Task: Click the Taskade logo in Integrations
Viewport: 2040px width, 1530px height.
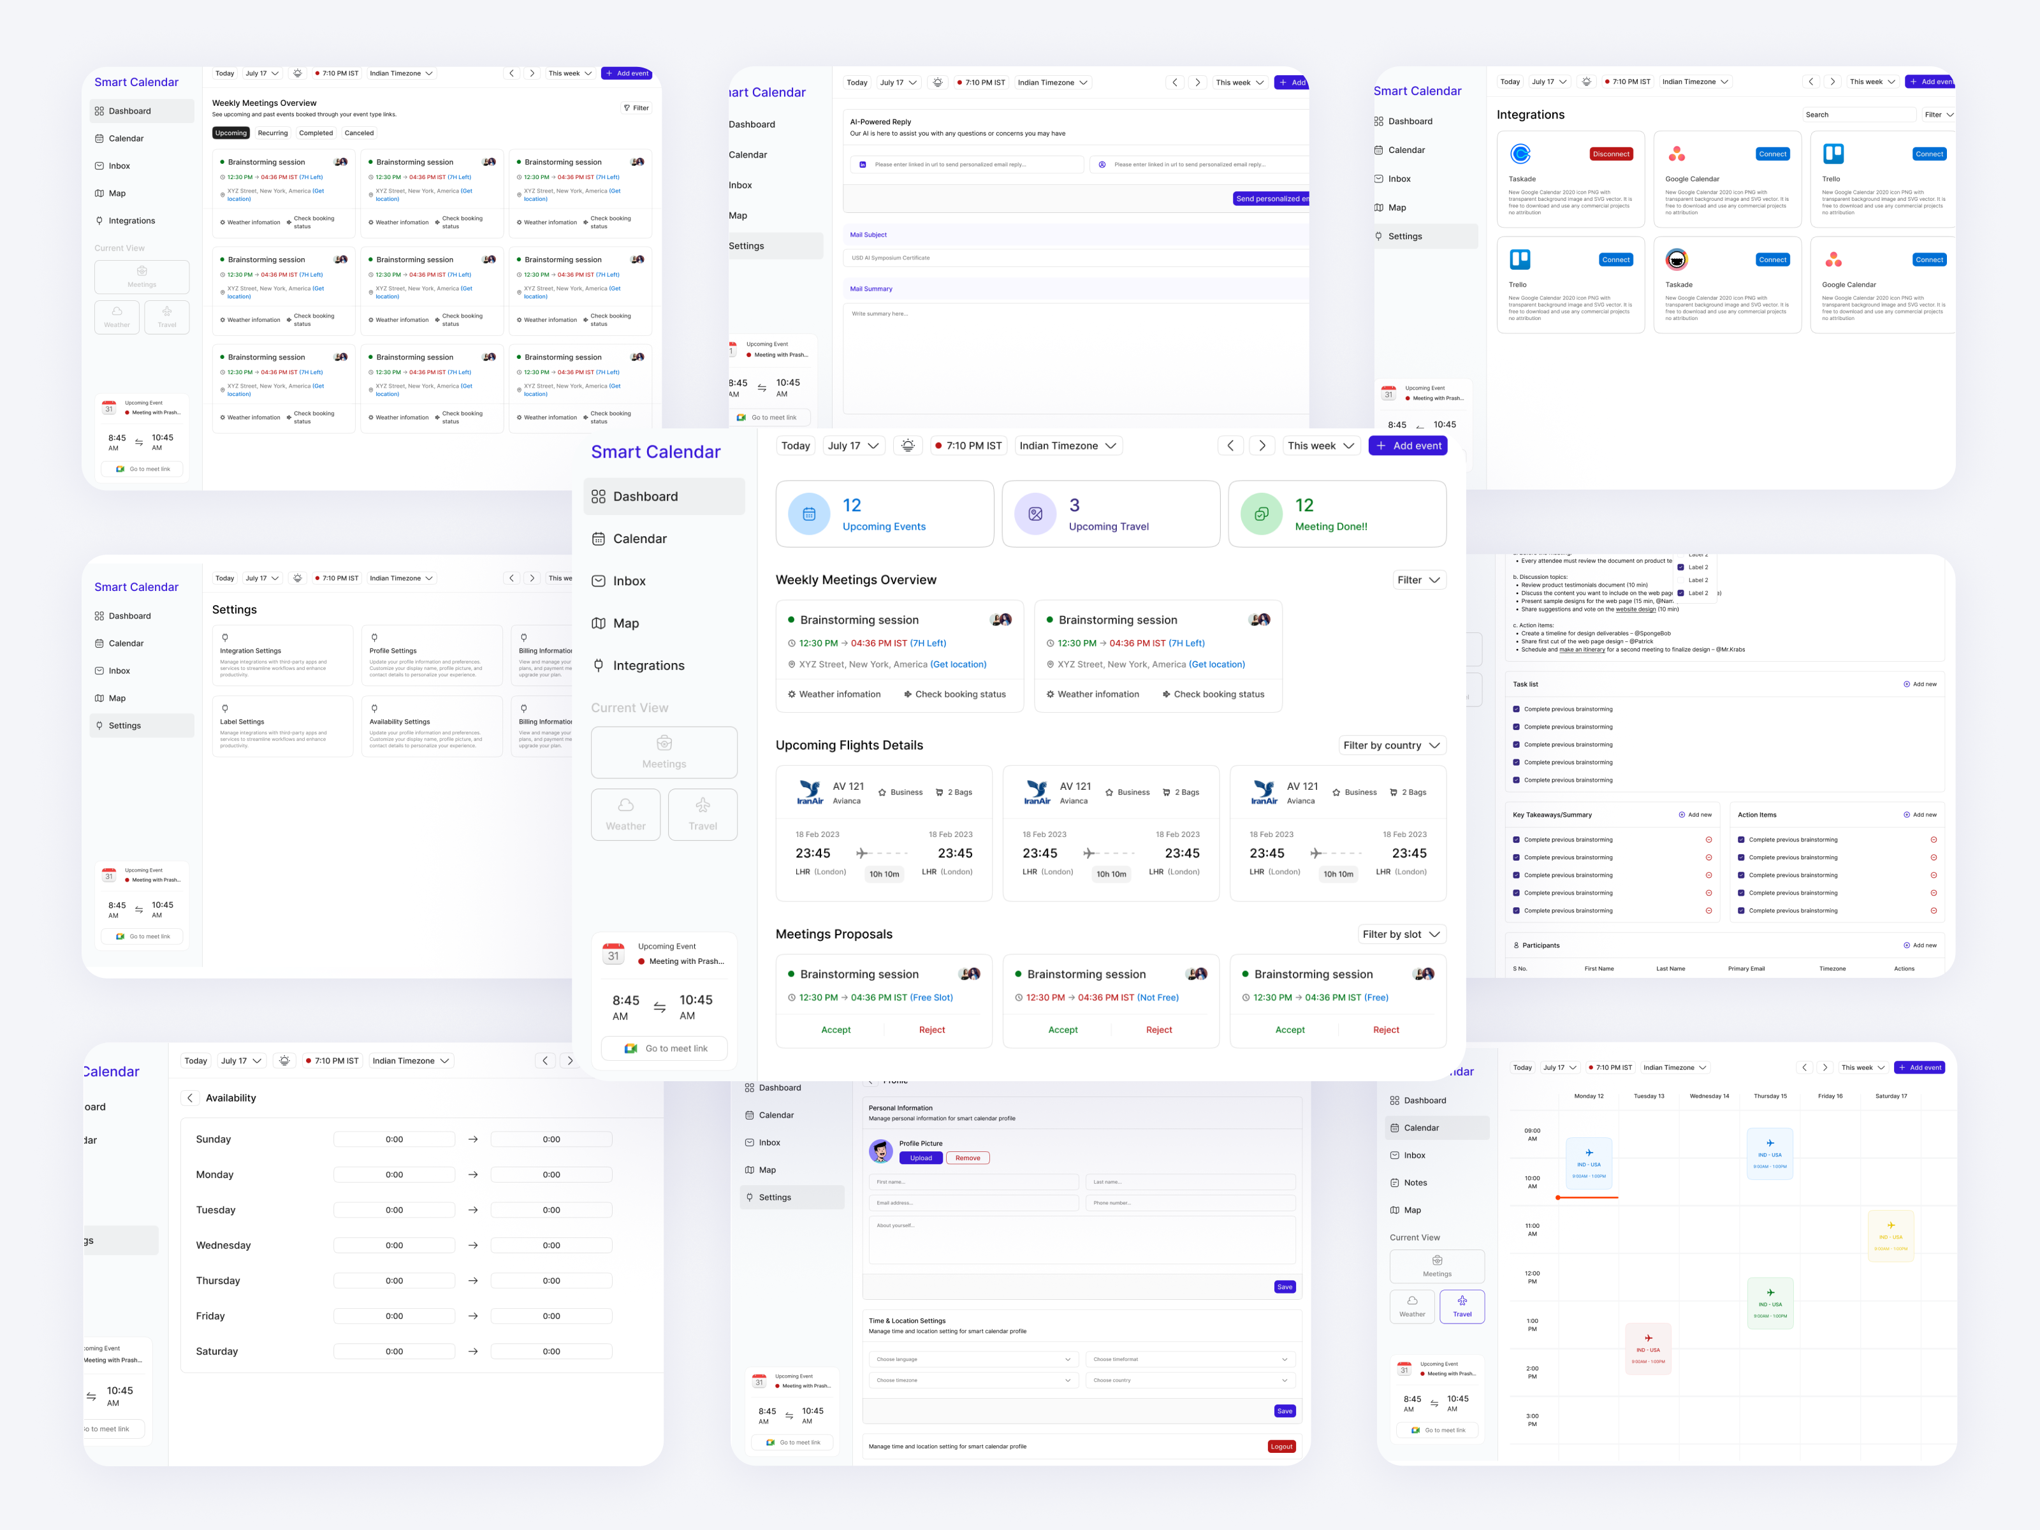Action: click(1520, 154)
